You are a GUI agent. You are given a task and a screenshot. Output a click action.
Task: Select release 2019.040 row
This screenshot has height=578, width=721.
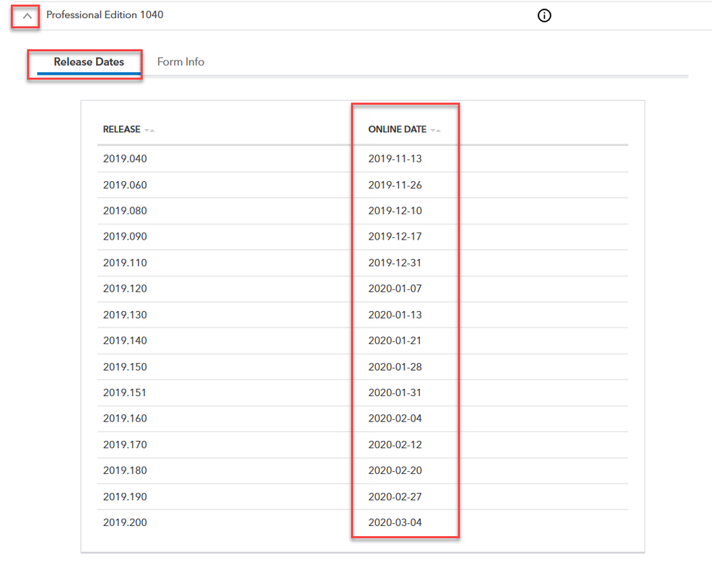click(125, 159)
